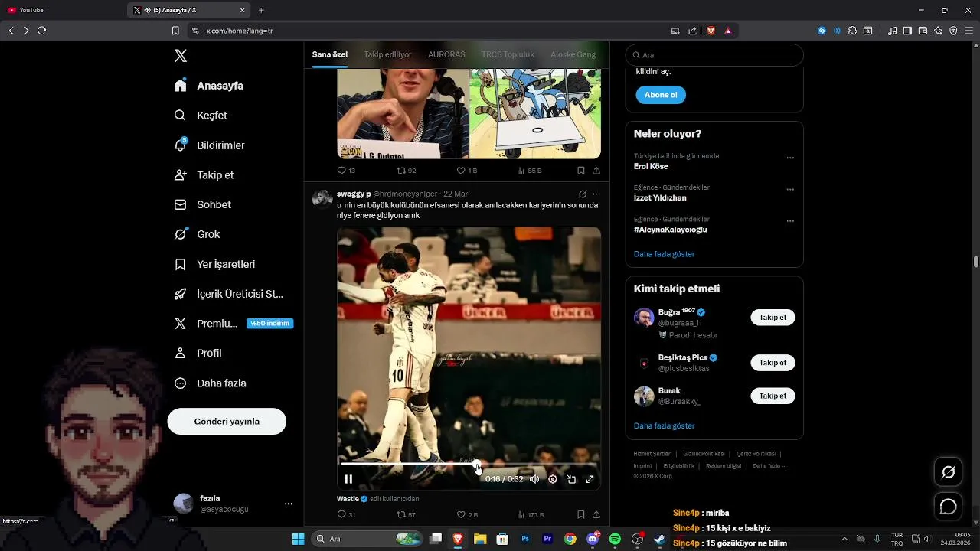The image size is (980, 551).
Task: Share the top post with 85 B views
Action: (x=596, y=171)
